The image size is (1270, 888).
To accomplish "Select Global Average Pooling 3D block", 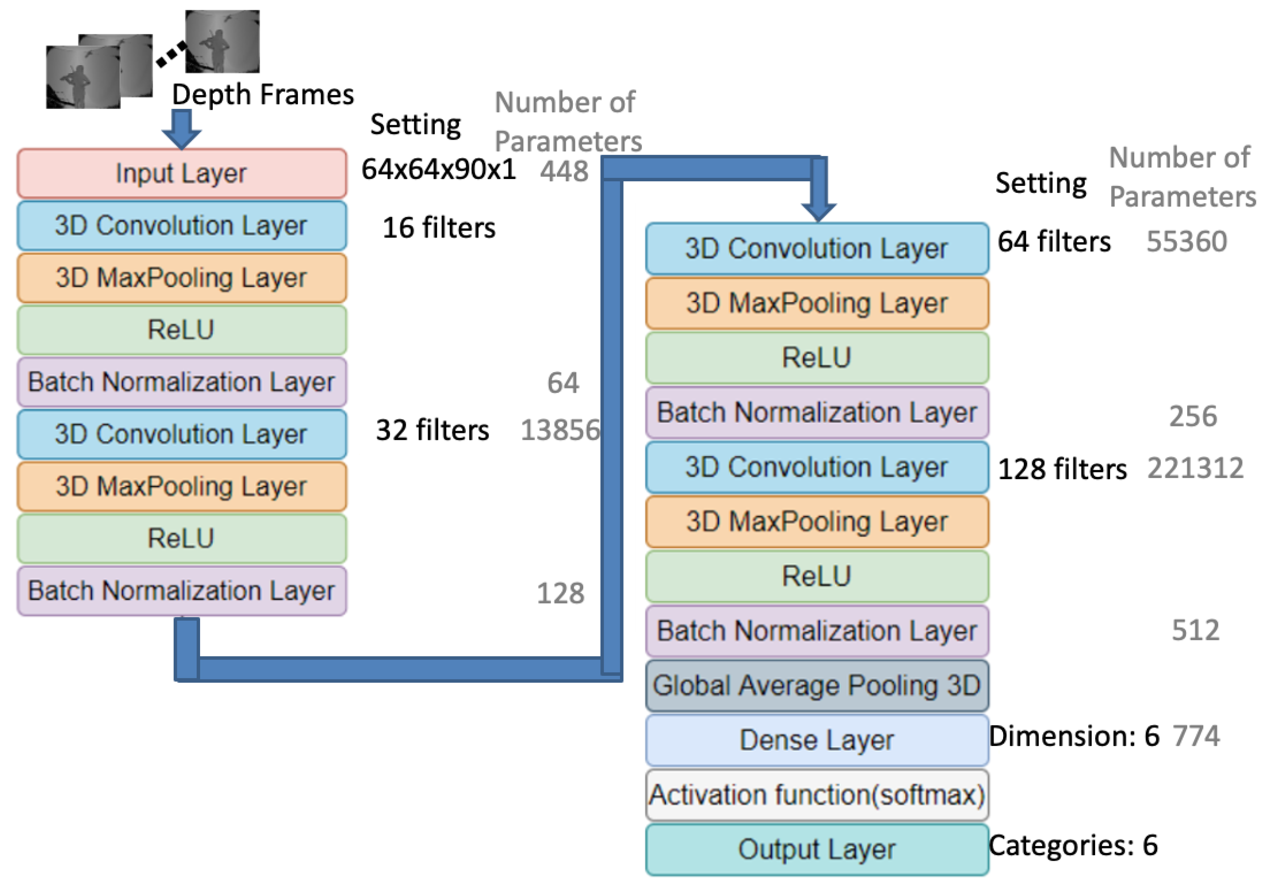I will tap(817, 686).
